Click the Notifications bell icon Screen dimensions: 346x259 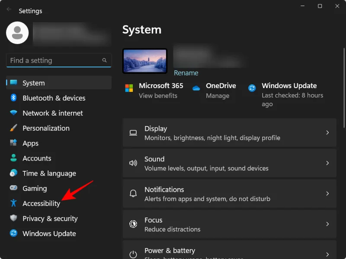[133, 193]
